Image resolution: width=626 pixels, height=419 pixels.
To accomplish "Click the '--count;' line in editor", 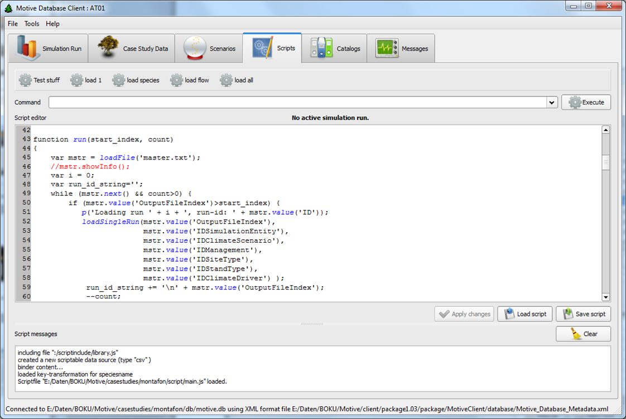I will [x=103, y=296].
